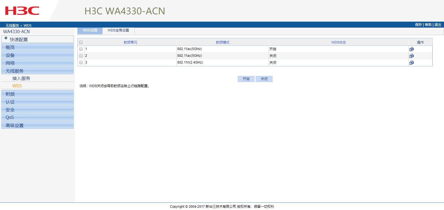Switch to the WDS设置 tab
This screenshot has height=210, width=444.
pyautogui.click(x=90, y=31)
